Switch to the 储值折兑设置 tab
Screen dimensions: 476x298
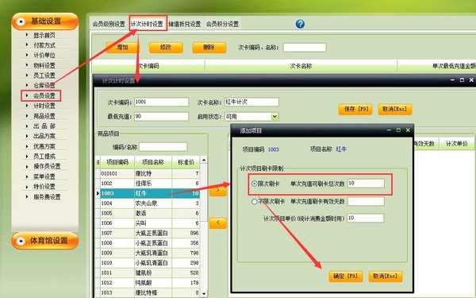pos(185,24)
